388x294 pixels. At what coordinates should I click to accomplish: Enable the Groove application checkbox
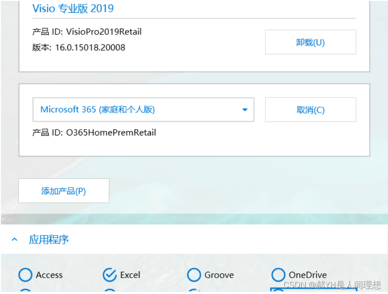[194, 275]
